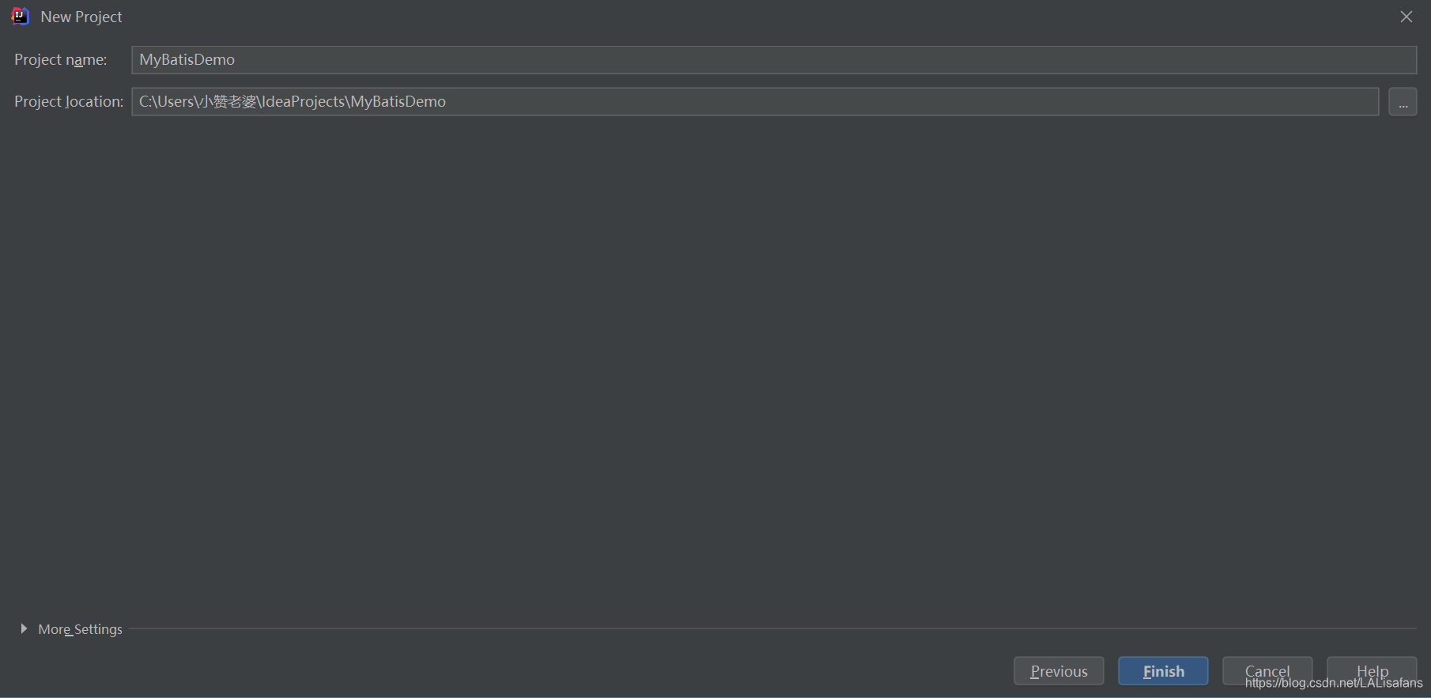Close the New Project dialog

pos(1406,17)
